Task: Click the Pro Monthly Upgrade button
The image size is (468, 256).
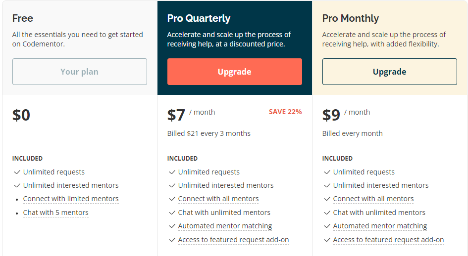Action: click(x=389, y=72)
